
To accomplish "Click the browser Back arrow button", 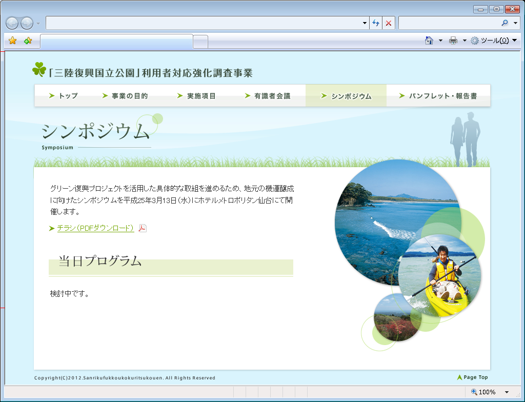I will tap(12, 23).
